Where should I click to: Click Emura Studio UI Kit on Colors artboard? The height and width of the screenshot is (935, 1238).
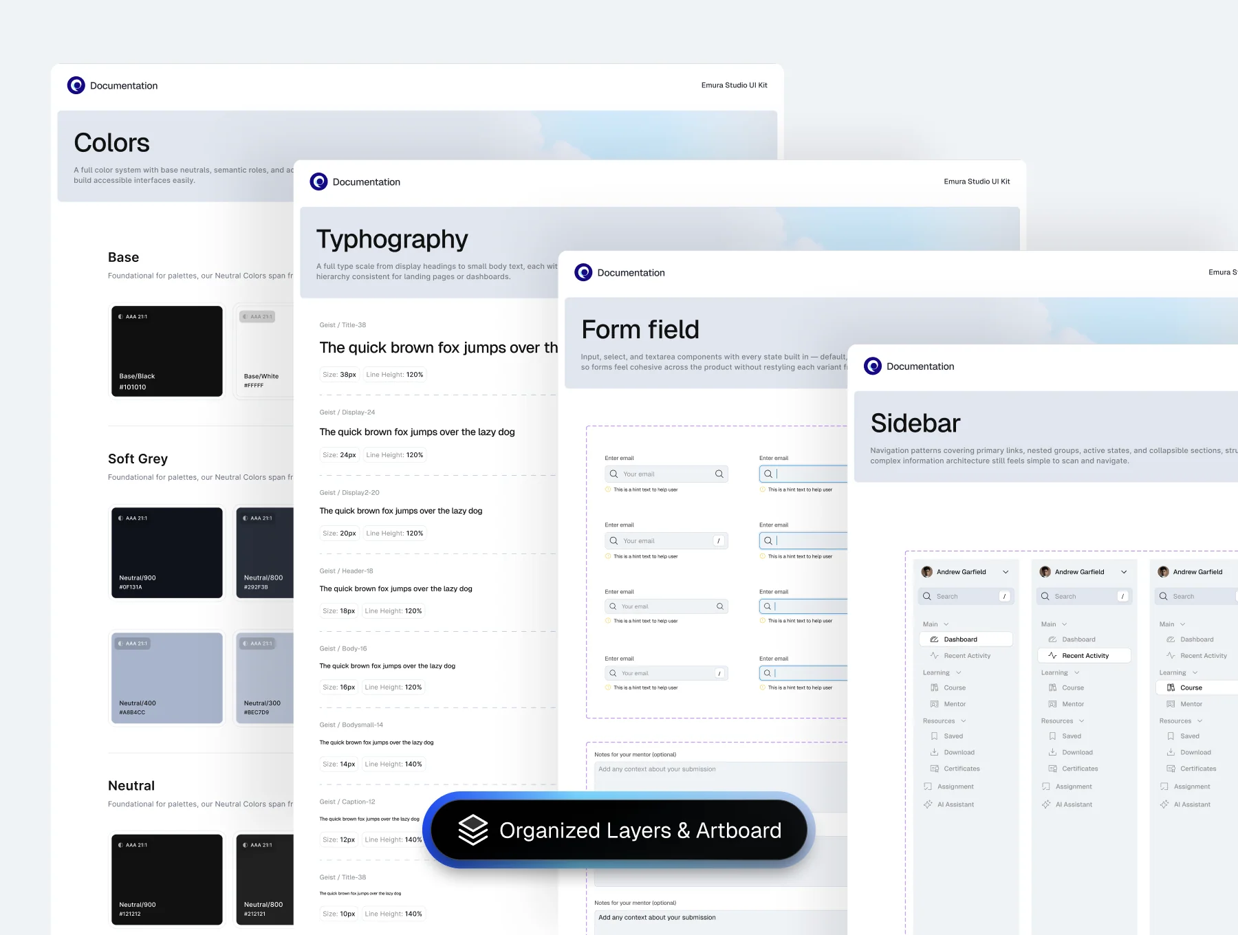point(734,85)
